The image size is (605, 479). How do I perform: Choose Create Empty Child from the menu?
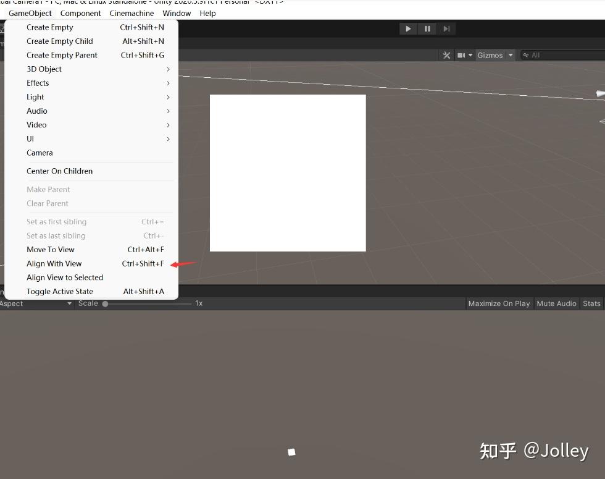point(60,41)
